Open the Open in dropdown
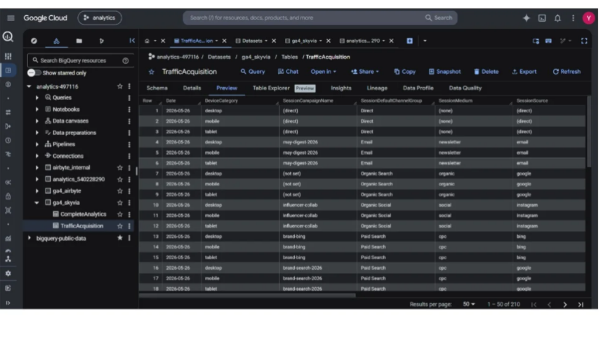The width and height of the screenshot is (599, 337). [x=323, y=71]
